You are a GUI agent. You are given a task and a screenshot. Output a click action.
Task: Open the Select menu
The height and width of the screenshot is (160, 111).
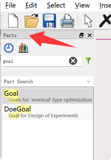tap(56, 5)
